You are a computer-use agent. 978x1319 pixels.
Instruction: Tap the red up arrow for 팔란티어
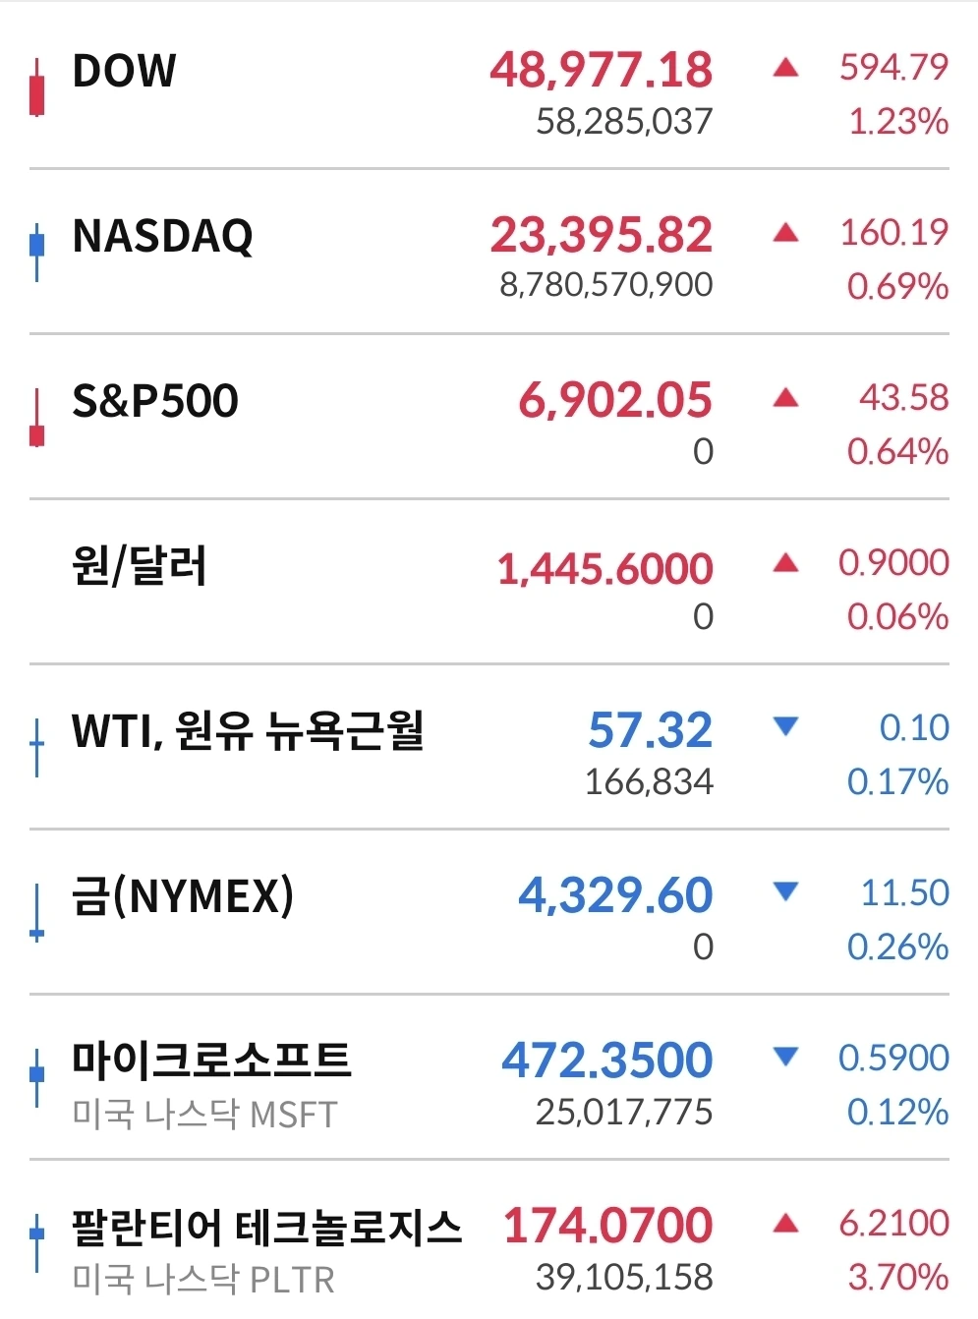tap(785, 1223)
